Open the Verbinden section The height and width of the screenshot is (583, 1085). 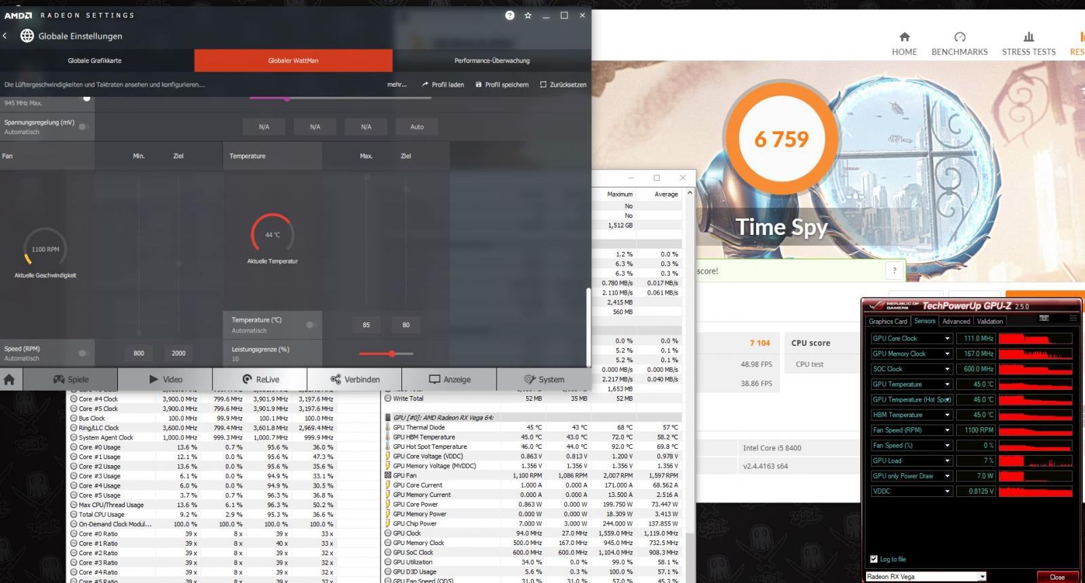[355, 379]
